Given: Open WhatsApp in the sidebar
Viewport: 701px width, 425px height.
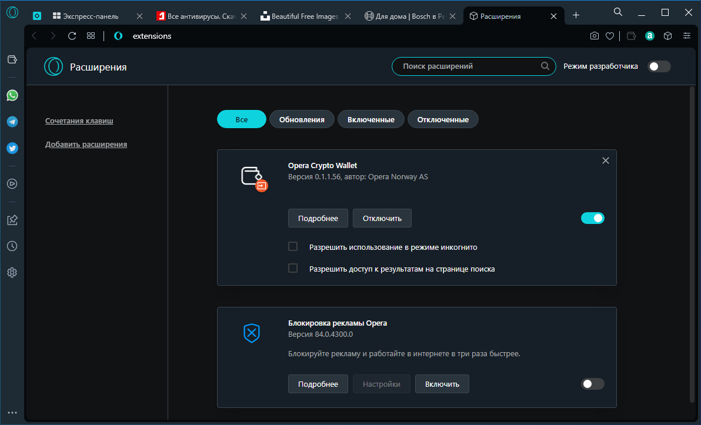Looking at the screenshot, I should tap(12, 95).
